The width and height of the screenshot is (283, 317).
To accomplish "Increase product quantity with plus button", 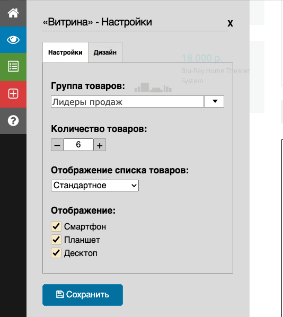I will pyautogui.click(x=100, y=145).
